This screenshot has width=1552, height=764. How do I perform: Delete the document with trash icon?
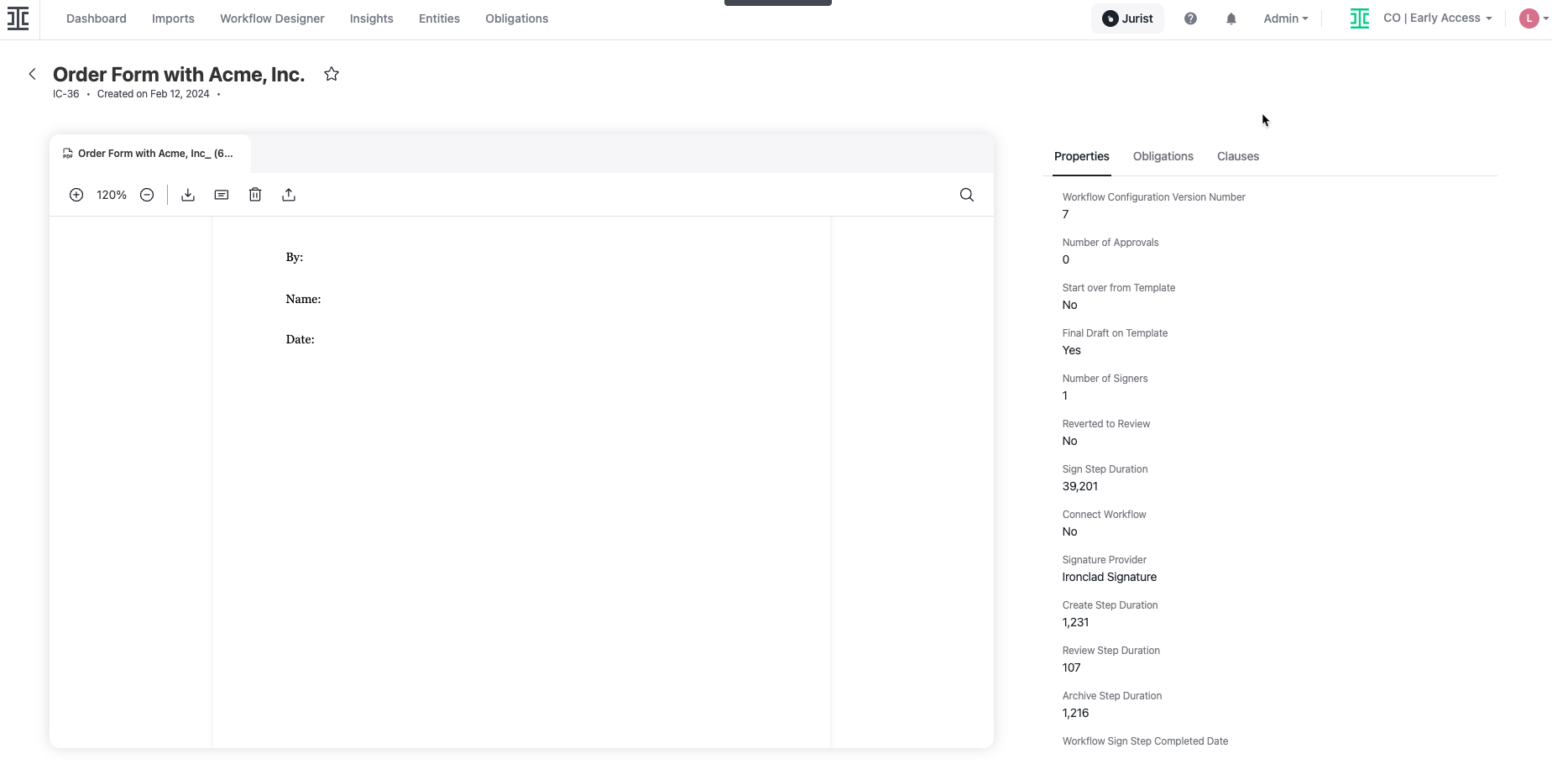coord(255,195)
